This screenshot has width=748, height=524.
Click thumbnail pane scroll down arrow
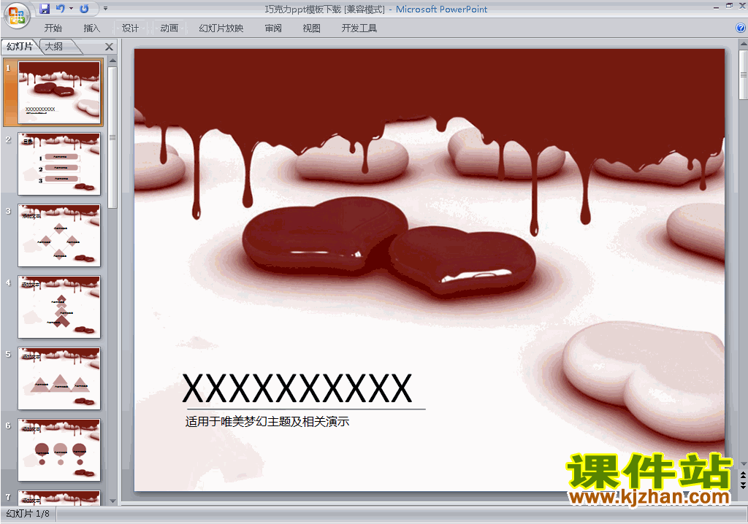coord(112,501)
